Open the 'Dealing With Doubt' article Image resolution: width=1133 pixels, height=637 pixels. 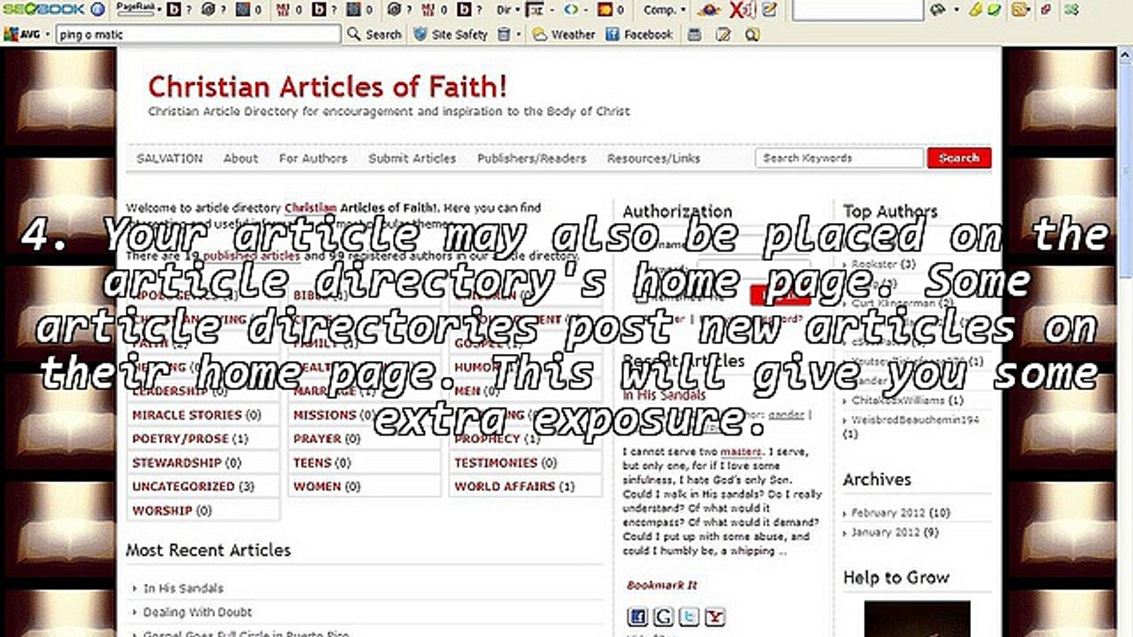[197, 612]
